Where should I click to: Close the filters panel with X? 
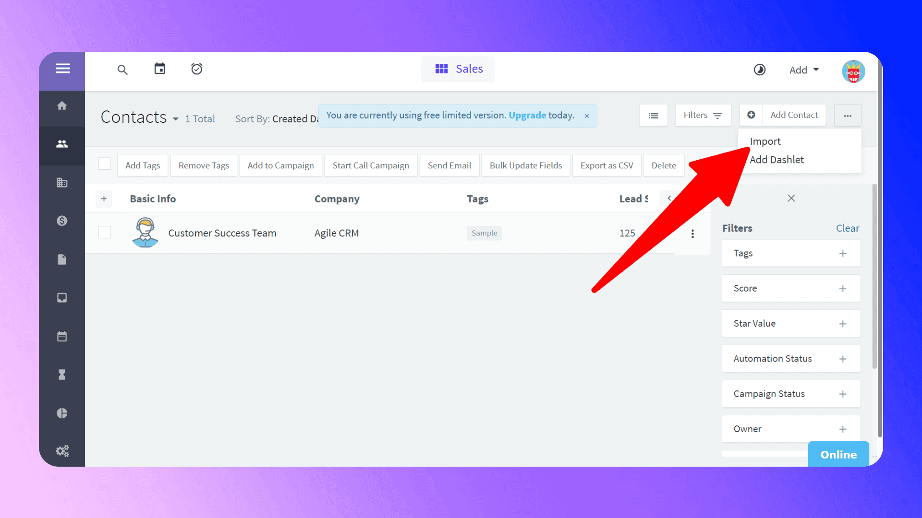tap(791, 198)
